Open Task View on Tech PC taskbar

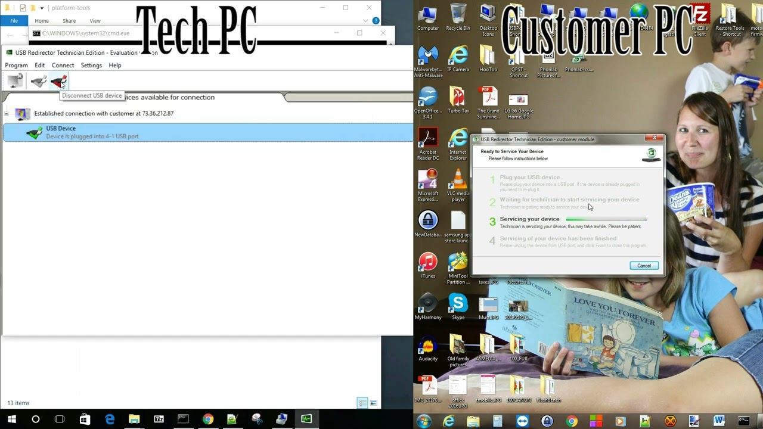coord(60,419)
